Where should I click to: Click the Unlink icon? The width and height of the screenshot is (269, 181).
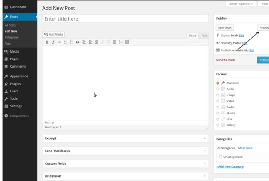[x=108, y=42]
